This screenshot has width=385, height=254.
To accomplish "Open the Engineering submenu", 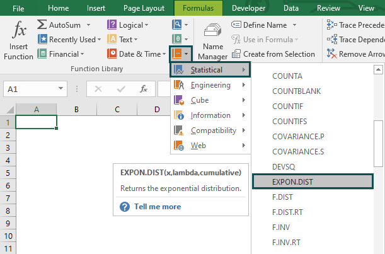I will click(x=210, y=85).
